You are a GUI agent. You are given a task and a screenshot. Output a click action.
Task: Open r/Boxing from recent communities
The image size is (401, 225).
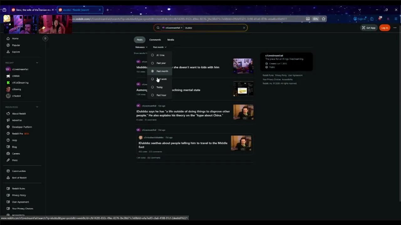coord(16,89)
